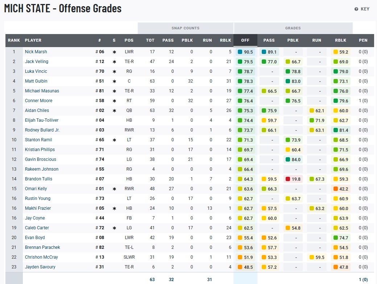The height and width of the screenshot is (284, 377).
Task: Sort by PASS grade column header
Action: point(269,40)
